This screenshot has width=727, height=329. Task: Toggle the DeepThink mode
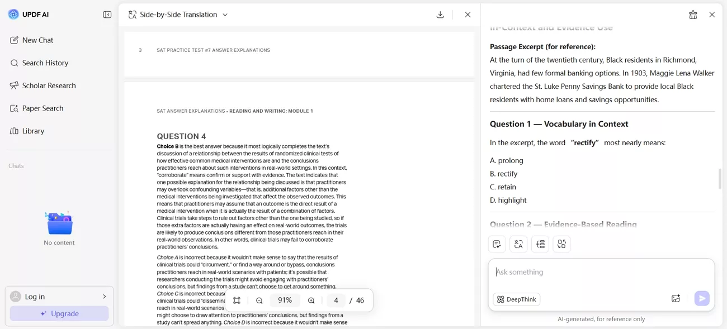(x=517, y=299)
